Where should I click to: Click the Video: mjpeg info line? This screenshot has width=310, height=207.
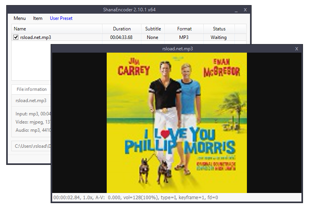(33, 122)
